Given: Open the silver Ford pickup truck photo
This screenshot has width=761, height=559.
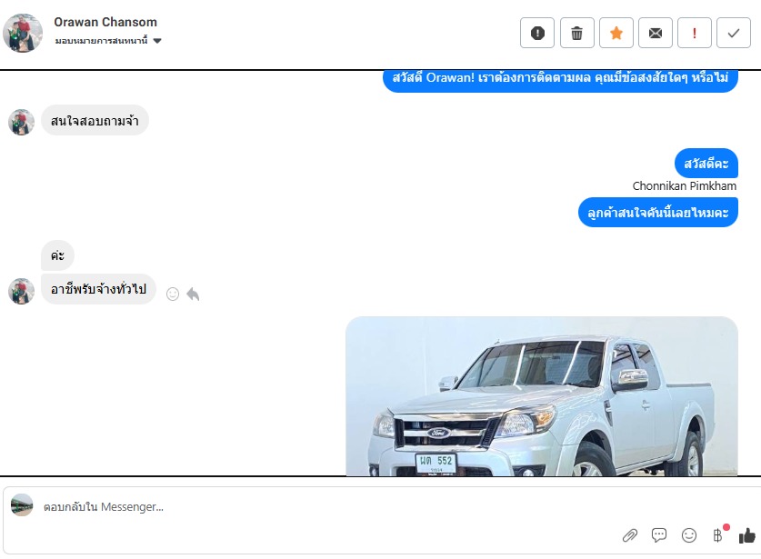Looking at the screenshot, I should [x=542, y=396].
